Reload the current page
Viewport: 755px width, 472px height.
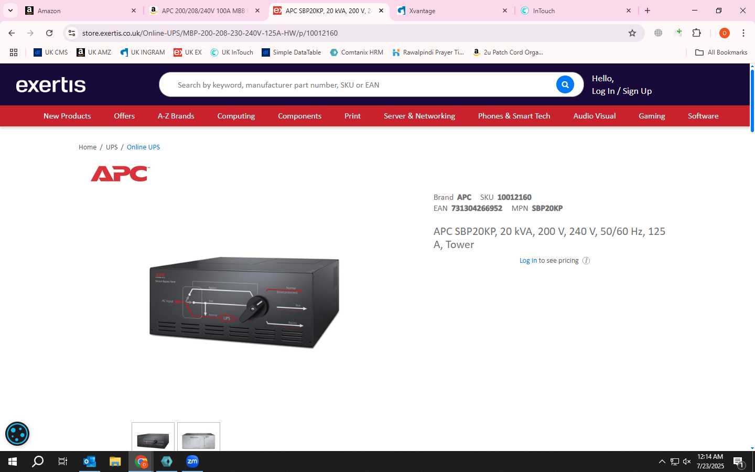[49, 33]
